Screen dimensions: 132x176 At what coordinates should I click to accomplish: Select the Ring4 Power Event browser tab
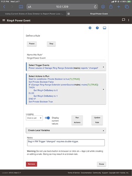[99, 14]
